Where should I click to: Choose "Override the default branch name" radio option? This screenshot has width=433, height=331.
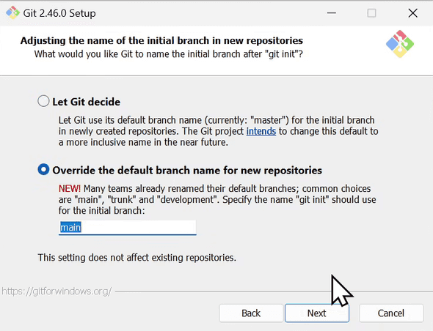tap(43, 170)
